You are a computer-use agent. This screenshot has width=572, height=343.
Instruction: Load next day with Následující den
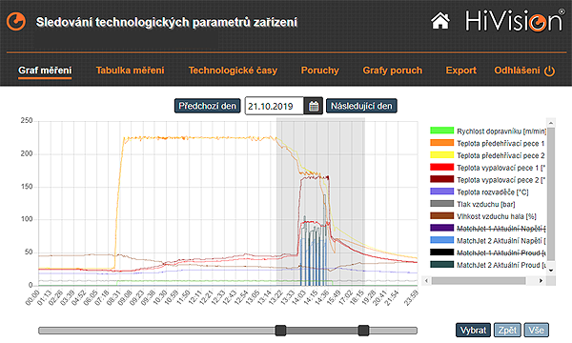click(361, 106)
